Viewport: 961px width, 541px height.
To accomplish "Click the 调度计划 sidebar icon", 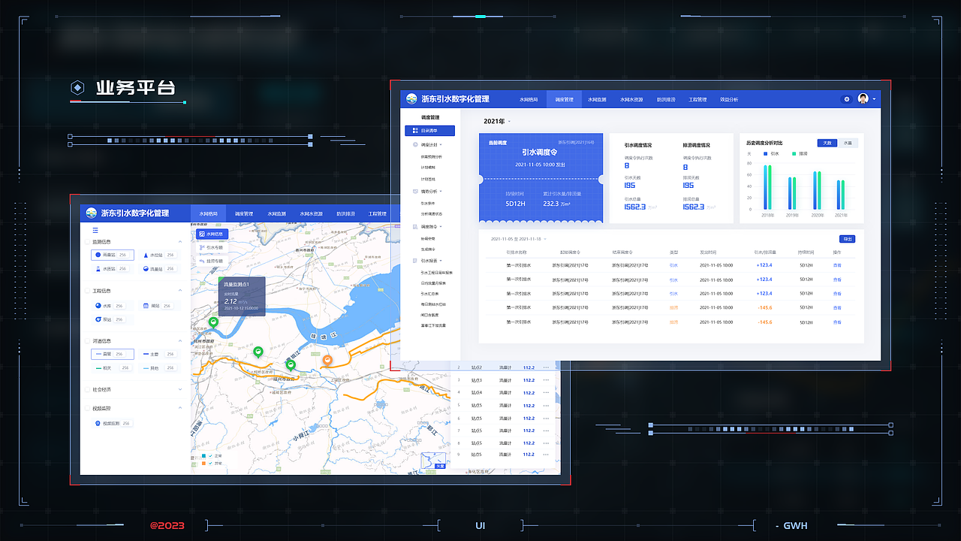I will (415, 144).
